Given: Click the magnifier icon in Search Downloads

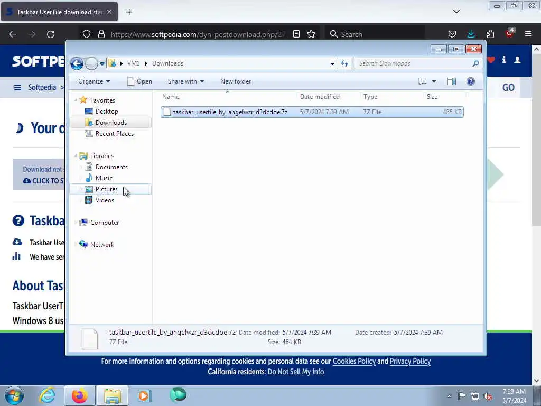Looking at the screenshot, I should 475,63.
